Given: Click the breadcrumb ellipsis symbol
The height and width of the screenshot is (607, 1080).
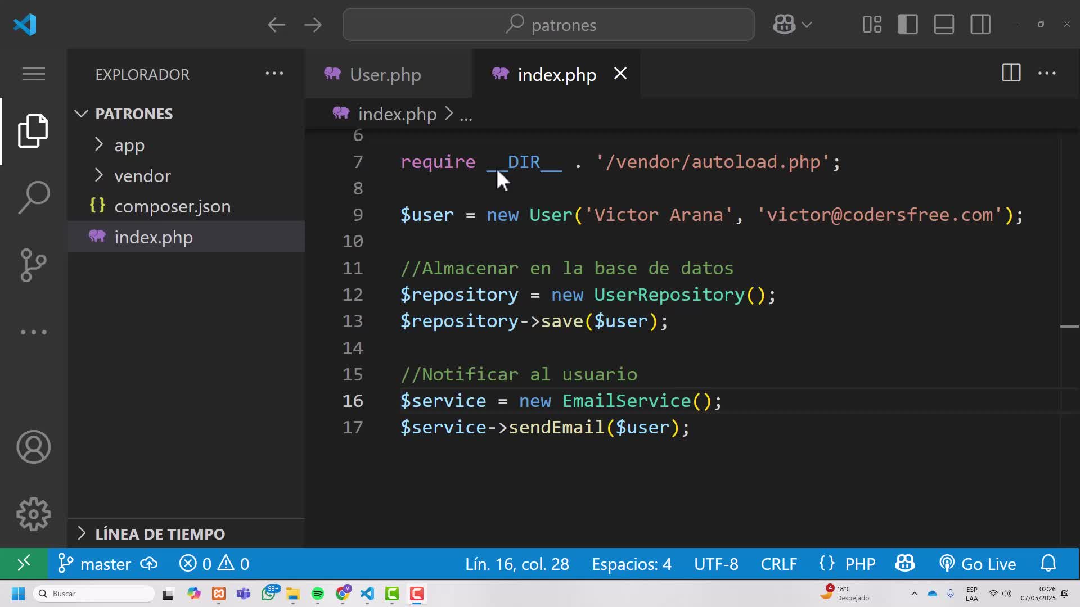Looking at the screenshot, I should 466,115.
